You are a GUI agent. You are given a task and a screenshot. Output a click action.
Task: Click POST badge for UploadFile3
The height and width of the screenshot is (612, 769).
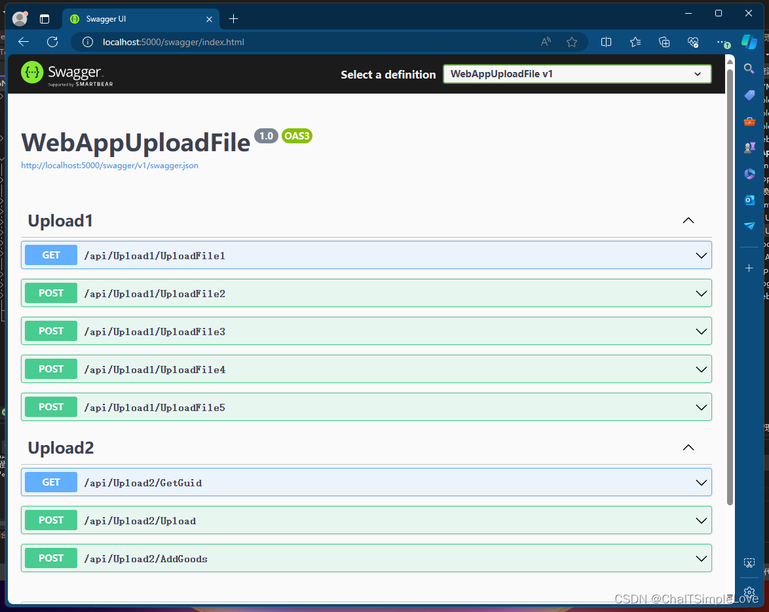51,331
